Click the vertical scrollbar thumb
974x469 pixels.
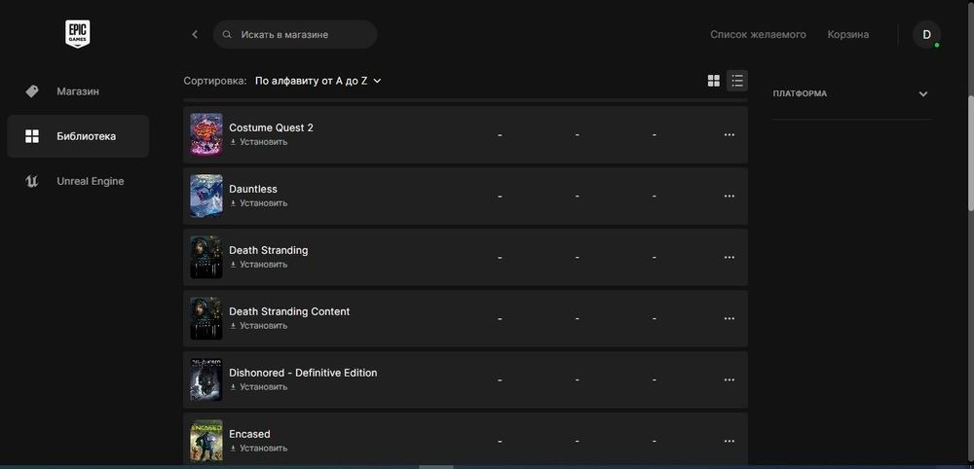click(971, 153)
